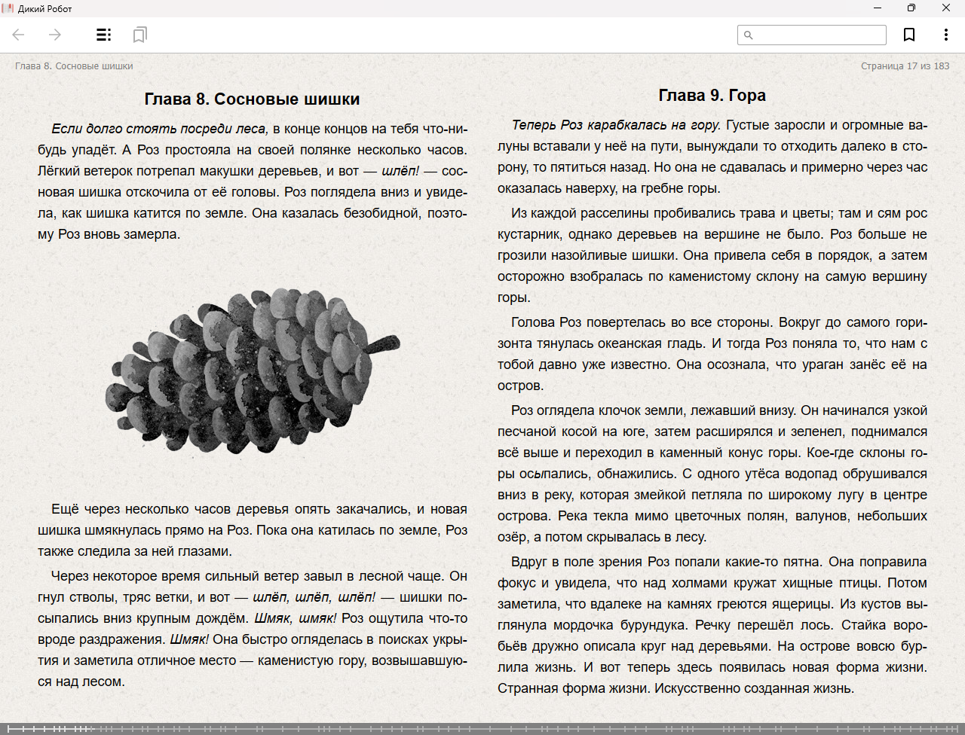The width and height of the screenshot is (965, 735).
Task: Click the back navigation arrow
Action: point(19,35)
